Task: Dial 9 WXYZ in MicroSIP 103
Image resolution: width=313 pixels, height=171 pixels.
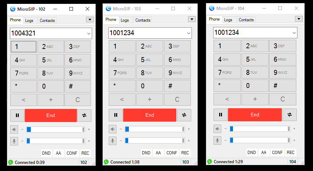Action: click(x=177, y=73)
